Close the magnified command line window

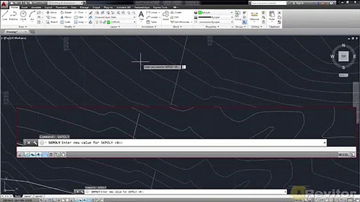click(29, 143)
